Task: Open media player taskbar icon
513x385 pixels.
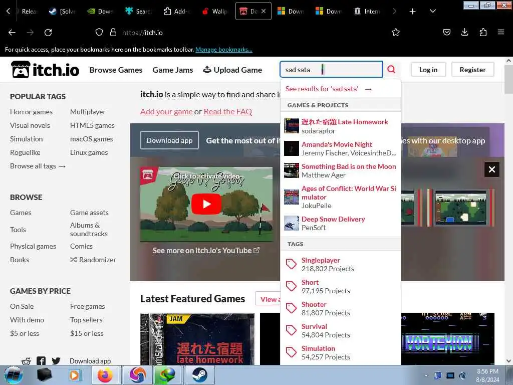Action: click(x=74, y=375)
